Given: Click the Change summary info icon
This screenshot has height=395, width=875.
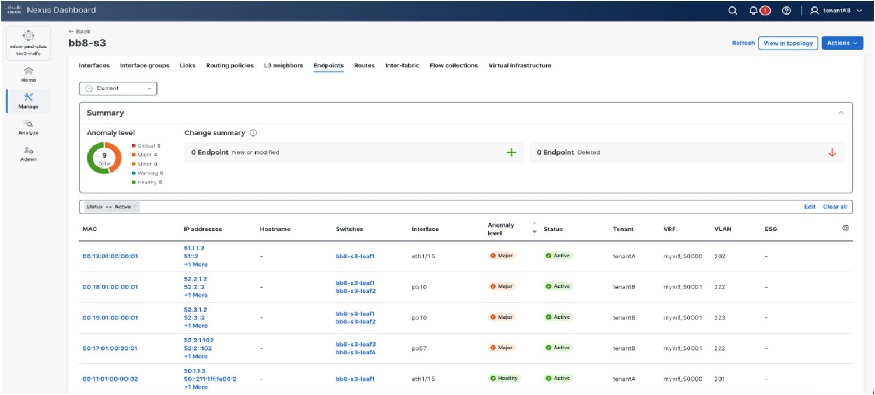Looking at the screenshot, I should 252,132.
